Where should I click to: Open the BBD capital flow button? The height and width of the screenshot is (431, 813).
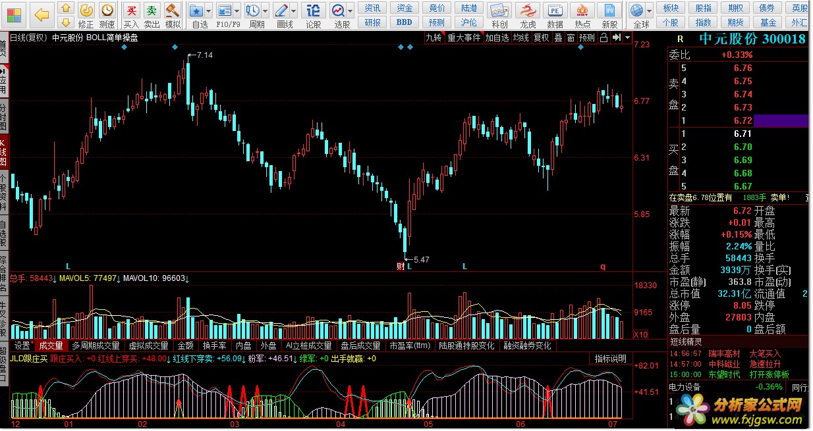pos(405,22)
